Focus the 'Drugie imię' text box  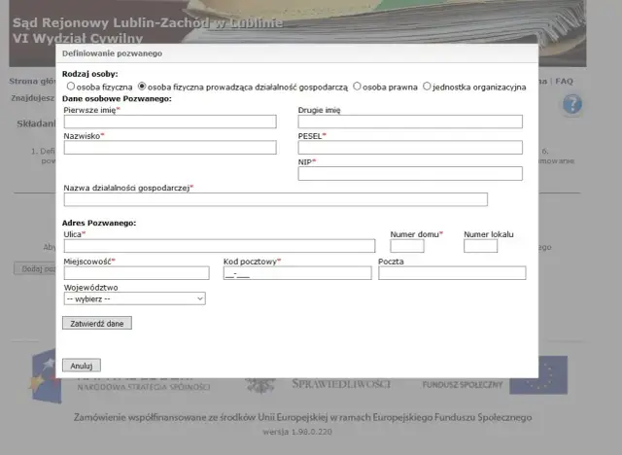[x=410, y=122]
